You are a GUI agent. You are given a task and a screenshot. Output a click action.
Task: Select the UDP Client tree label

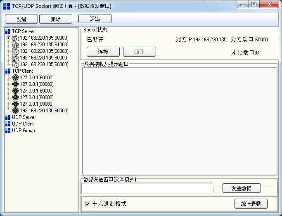(23, 124)
